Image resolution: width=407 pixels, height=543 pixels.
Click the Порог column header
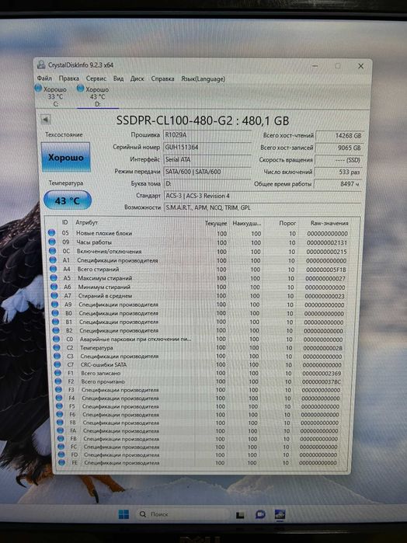(287, 224)
